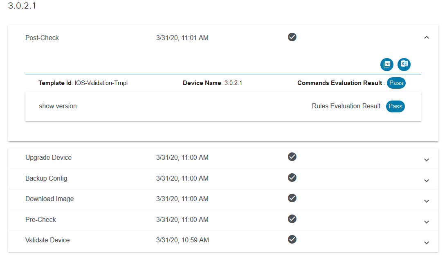Click the Post-Check success checkmark icon
Image resolution: width=447 pixels, height=264 pixels.
click(292, 37)
